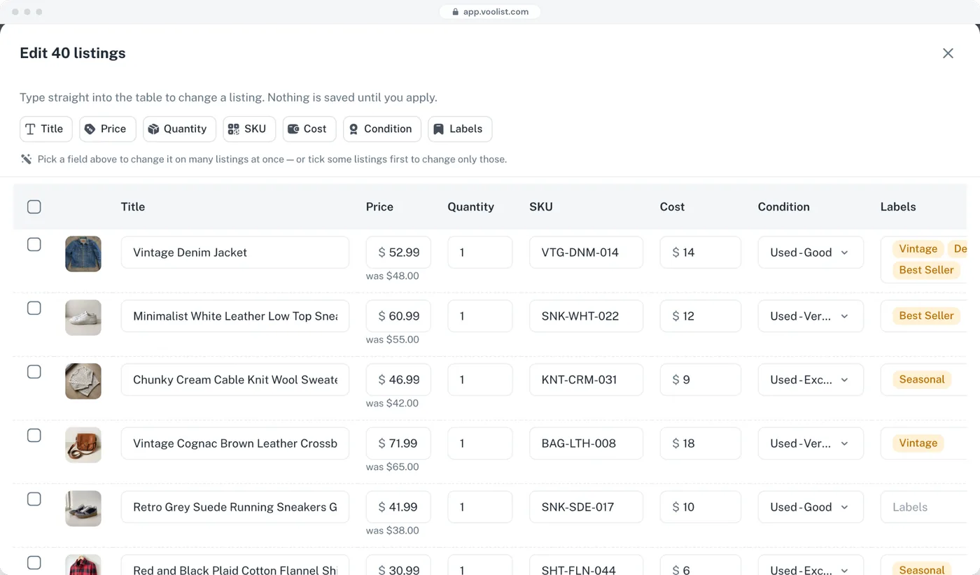Open the cream knit sweater thumbnail
Screen dimensions: 980x575
click(x=83, y=381)
